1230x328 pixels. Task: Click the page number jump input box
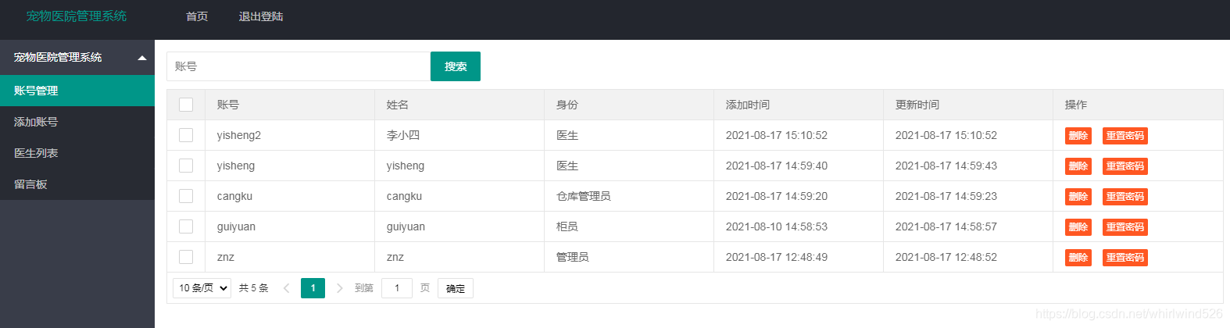point(397,288)
